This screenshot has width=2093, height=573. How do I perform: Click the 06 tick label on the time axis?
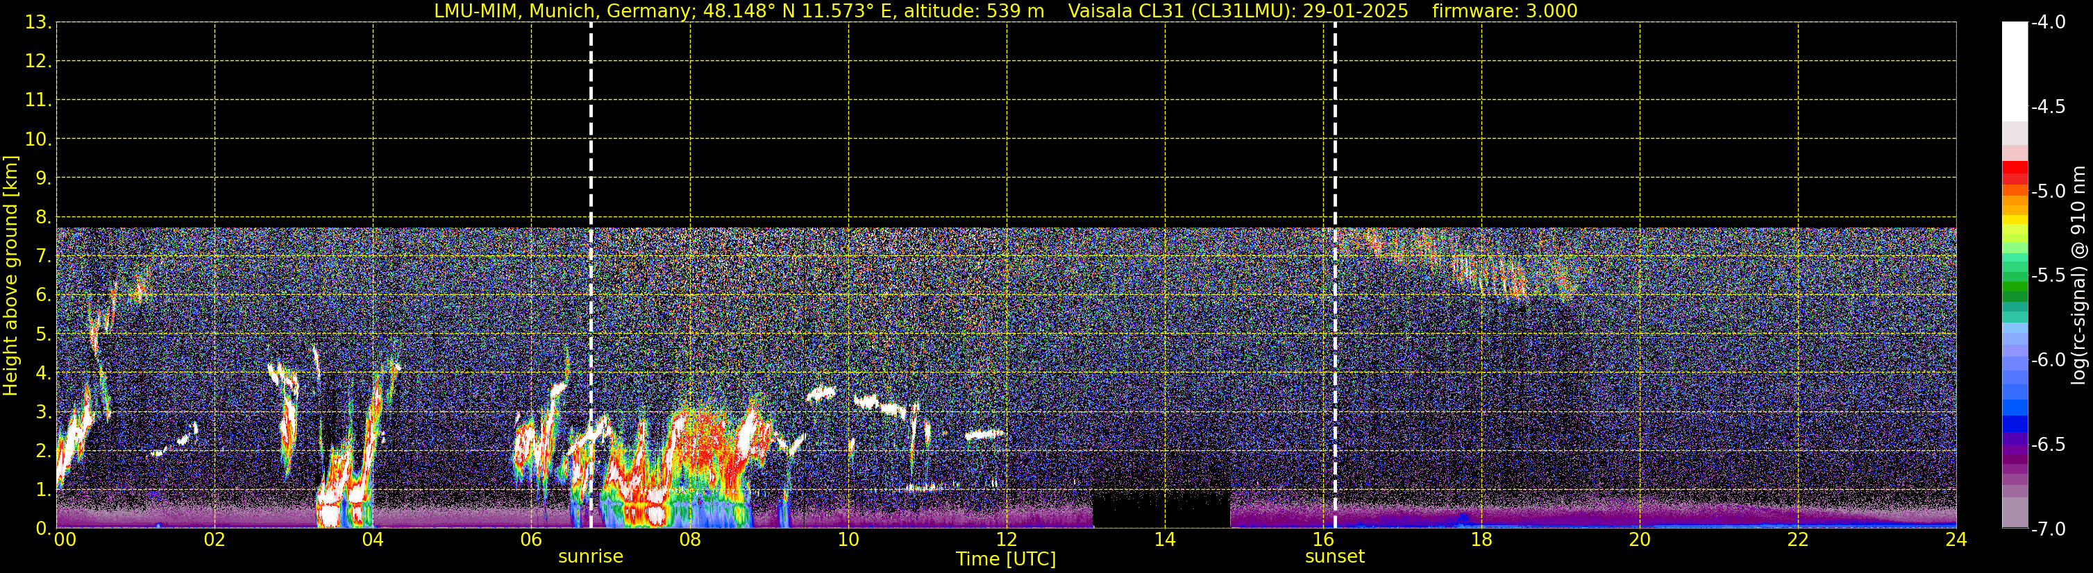531,540
